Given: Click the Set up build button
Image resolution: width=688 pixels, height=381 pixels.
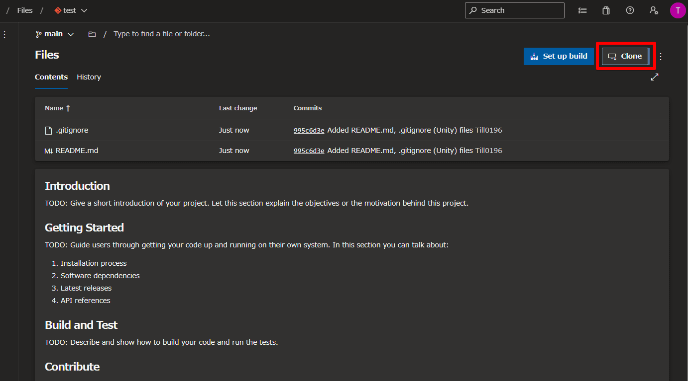Looking at the screenshot, I should [559, 56].
